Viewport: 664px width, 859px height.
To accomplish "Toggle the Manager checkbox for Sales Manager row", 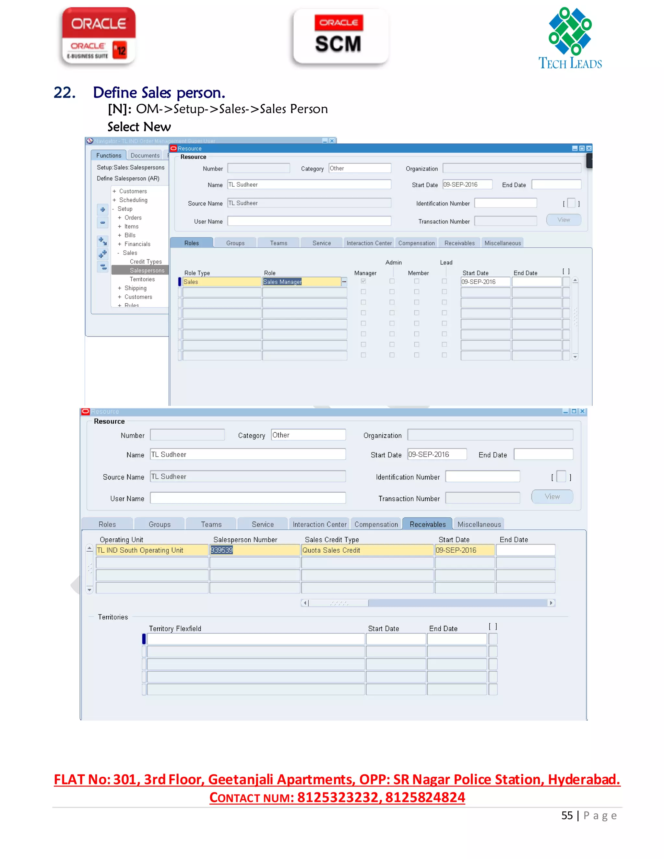I will [x=363, y=281].
